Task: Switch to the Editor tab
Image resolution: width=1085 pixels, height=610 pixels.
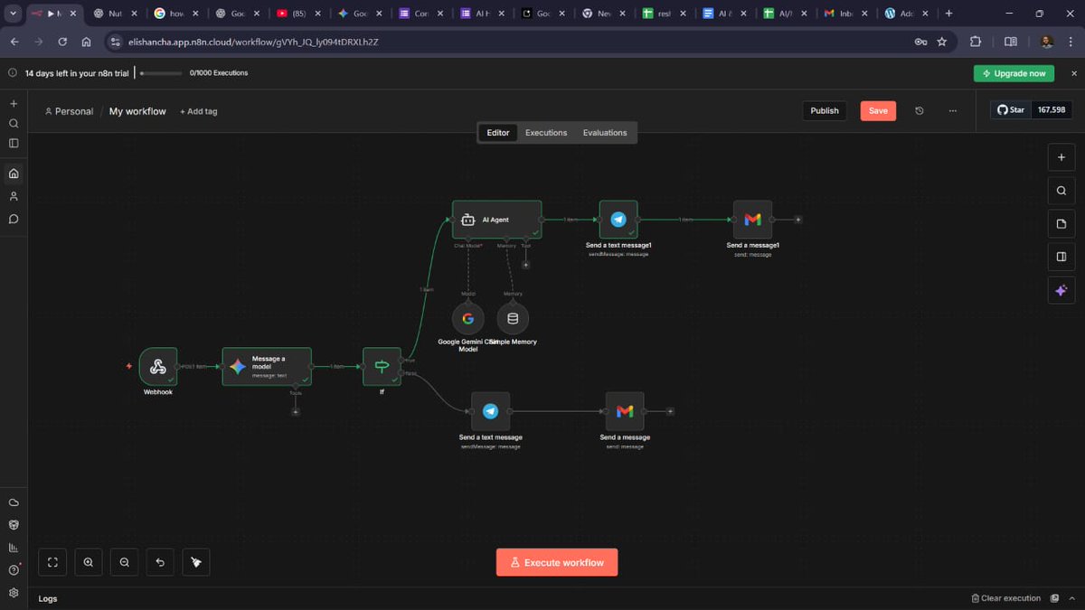Action: [498, 133]
